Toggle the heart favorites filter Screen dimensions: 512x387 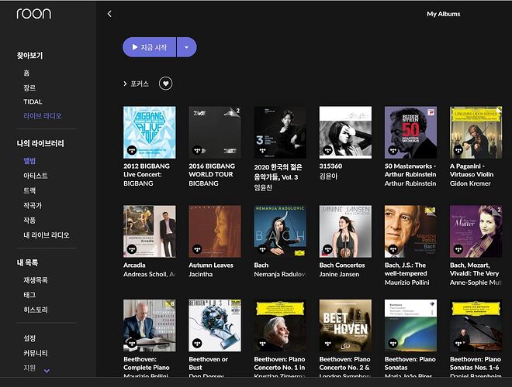(165, 84)
